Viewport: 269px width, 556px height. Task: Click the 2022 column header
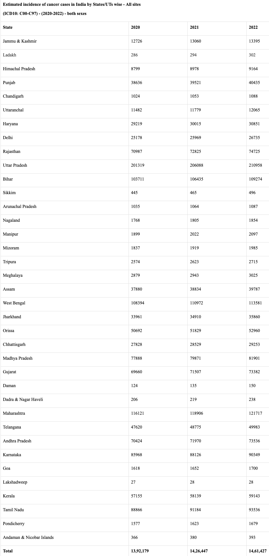coord(253,27)
